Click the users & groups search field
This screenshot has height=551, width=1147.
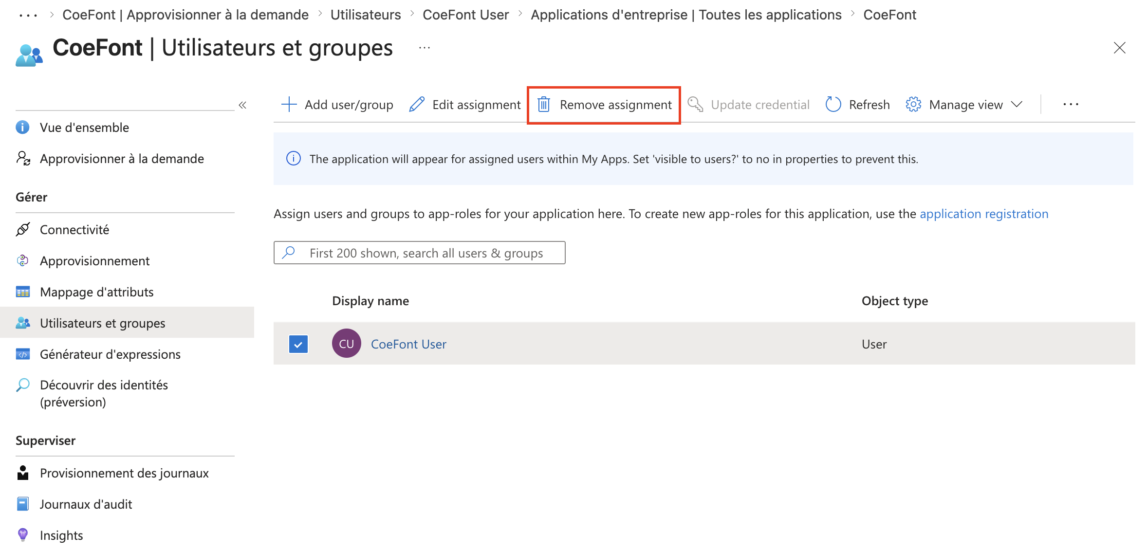pos(420,253)
